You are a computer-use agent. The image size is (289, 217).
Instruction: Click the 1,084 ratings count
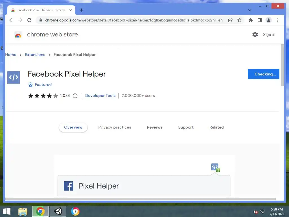(65, 96)
